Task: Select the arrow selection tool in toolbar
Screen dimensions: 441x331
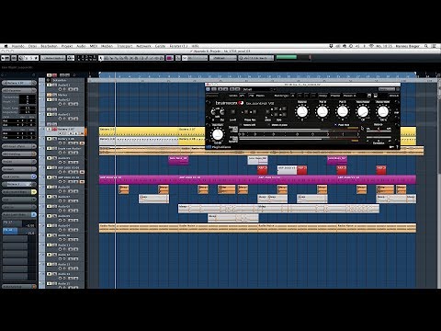Action: pyautogui.click(x=101, y=58)
